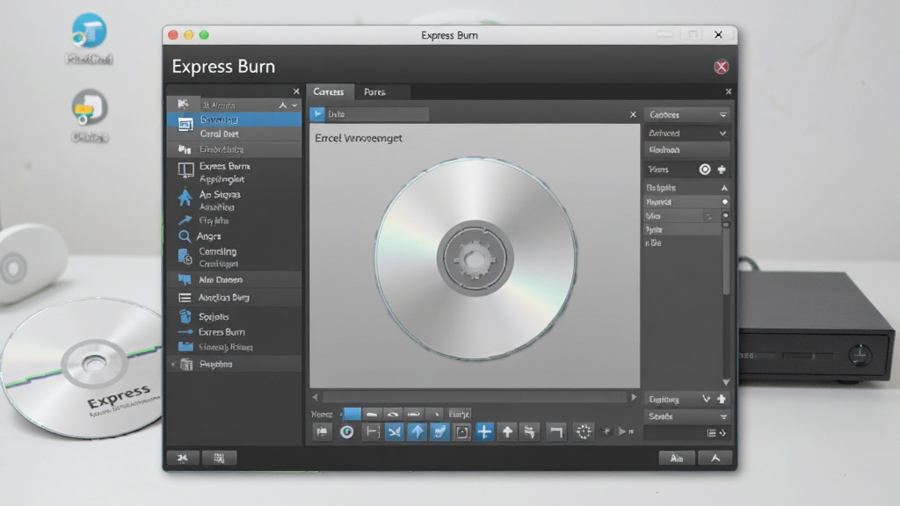Image resolution: width=900 pixels, height=506 pixels.
Task: Click the corner bracket toolbar icon
Action: (555, 432)
